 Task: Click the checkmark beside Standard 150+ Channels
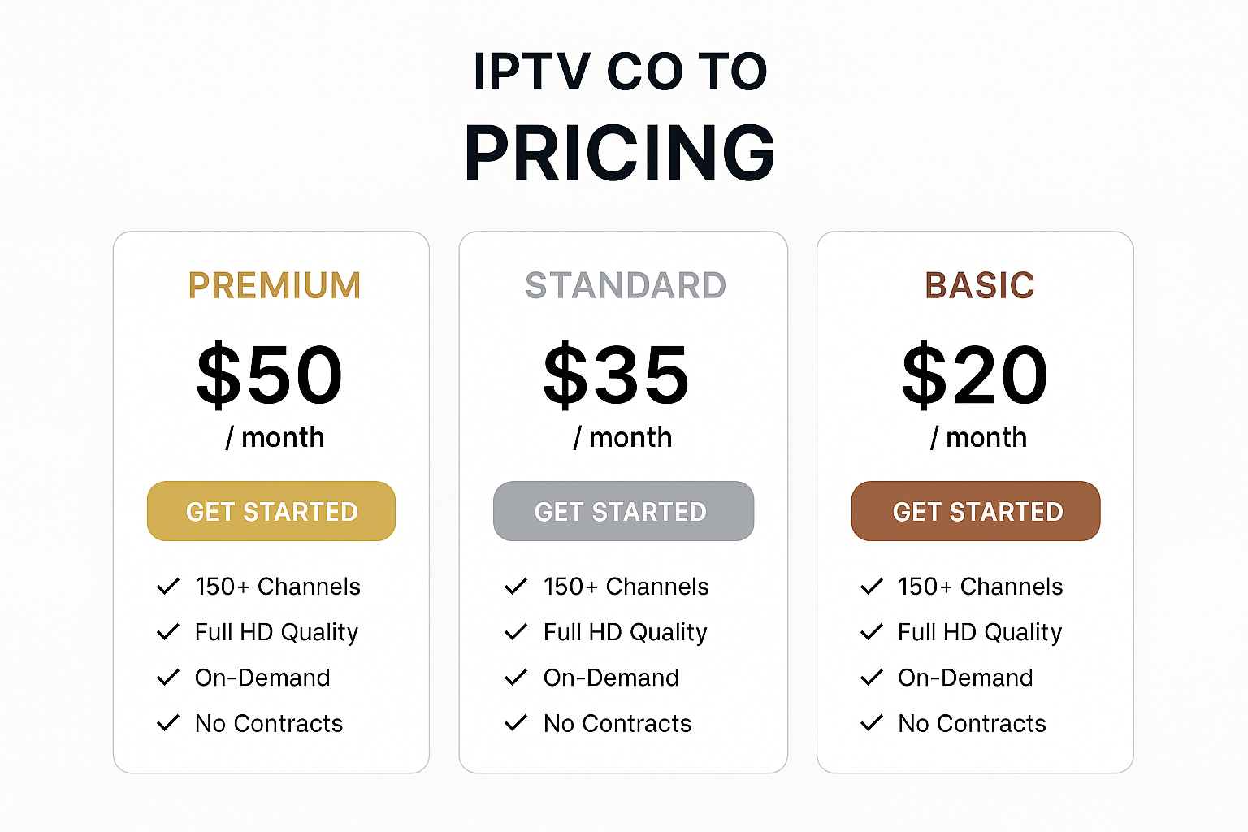coord(516,587)
